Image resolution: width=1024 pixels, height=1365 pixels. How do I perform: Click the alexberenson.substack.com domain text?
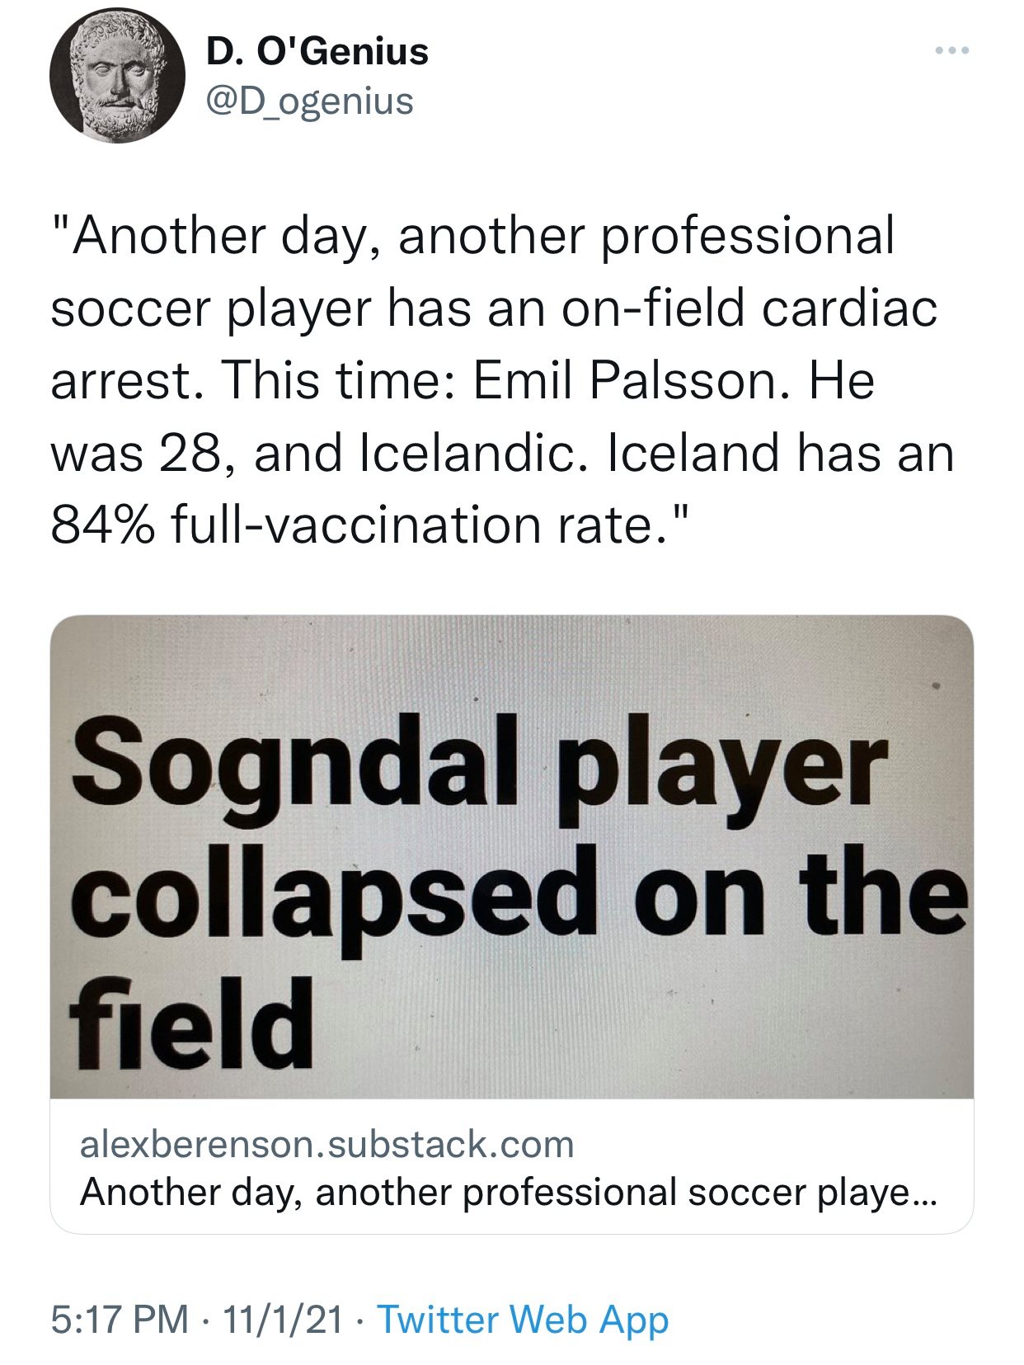click(326, 1144)
